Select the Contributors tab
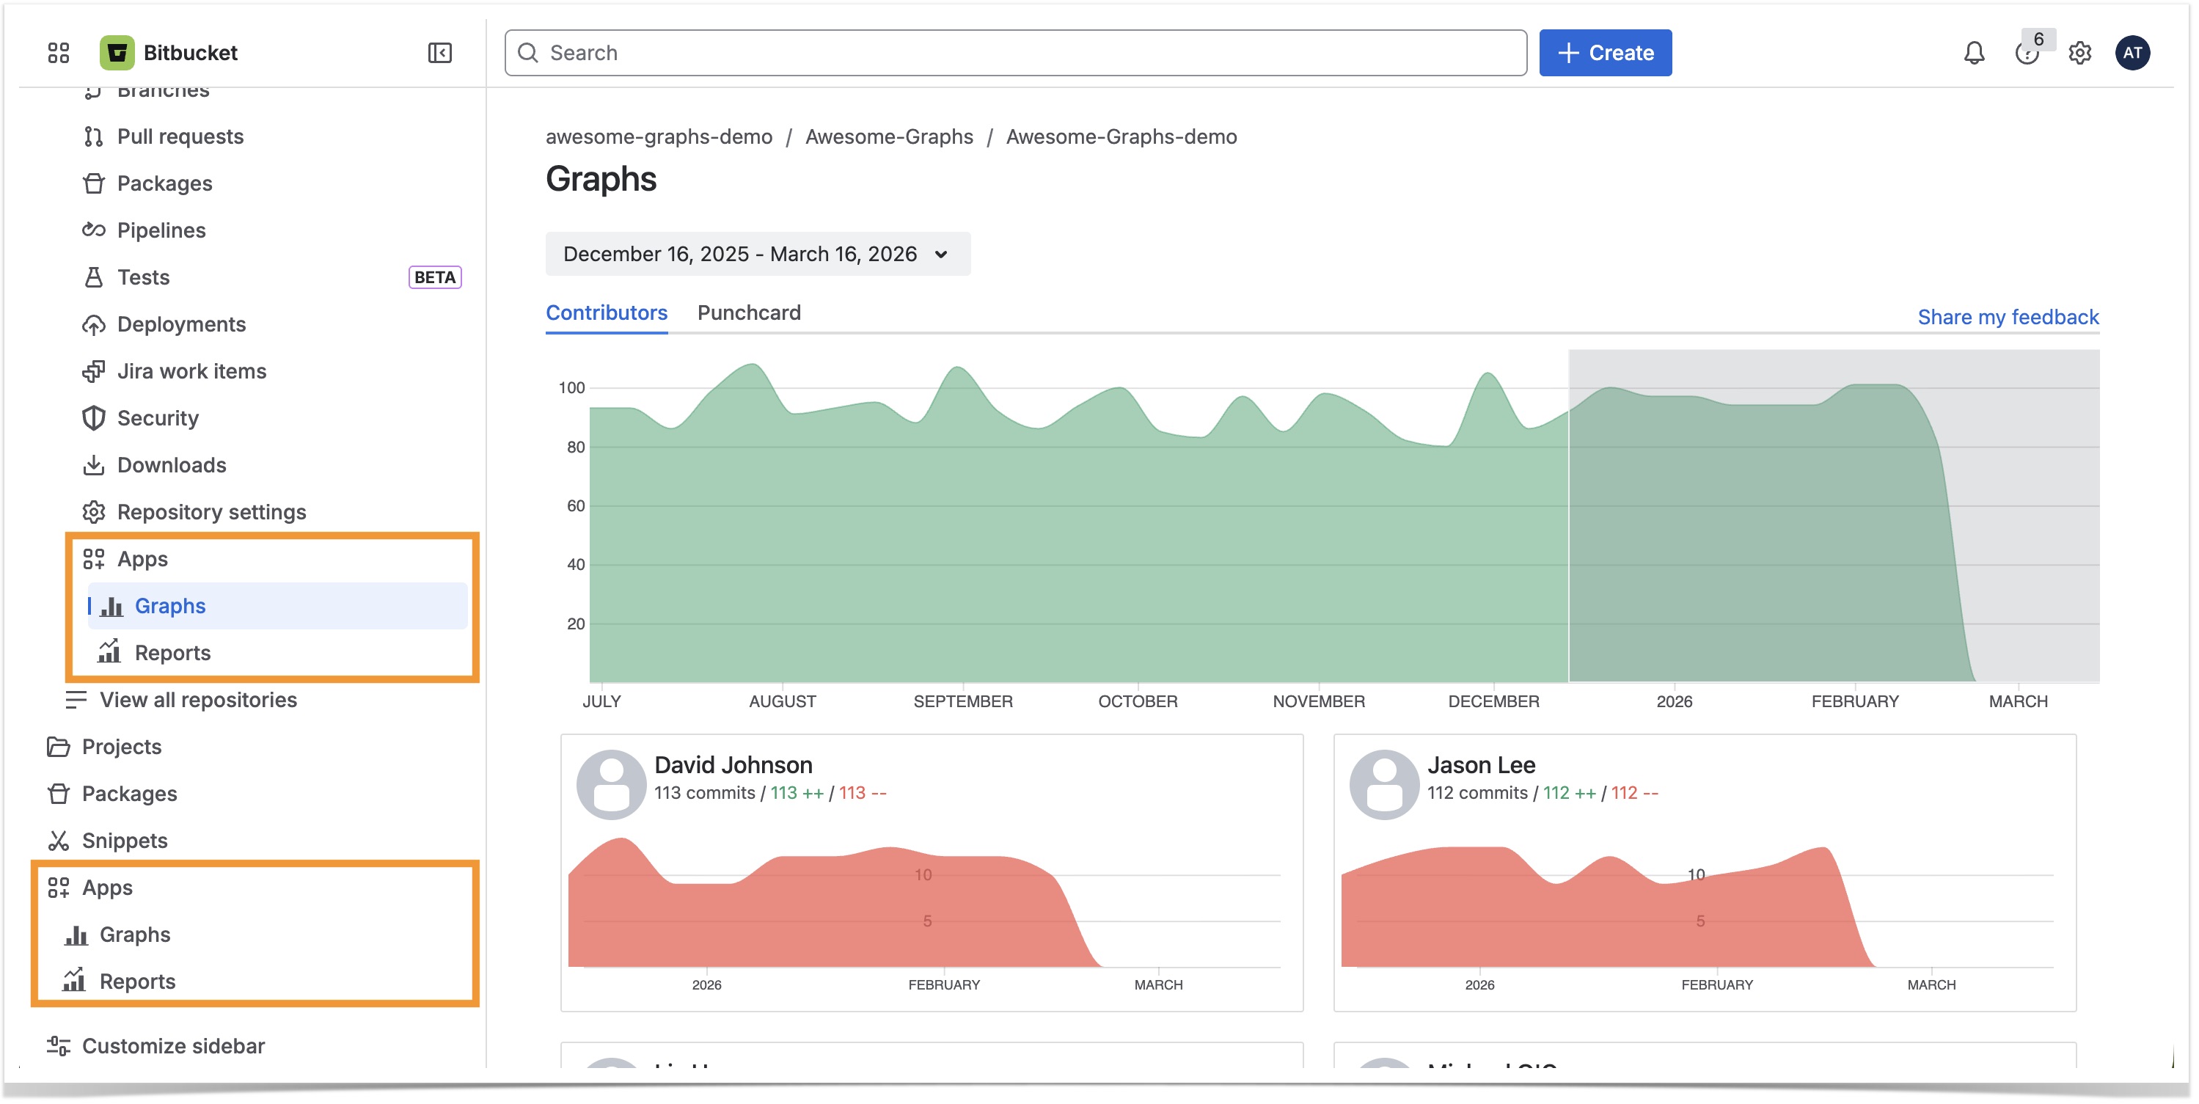The image size is (2199, 1104). pyautogui.click(x=606, y=313)
